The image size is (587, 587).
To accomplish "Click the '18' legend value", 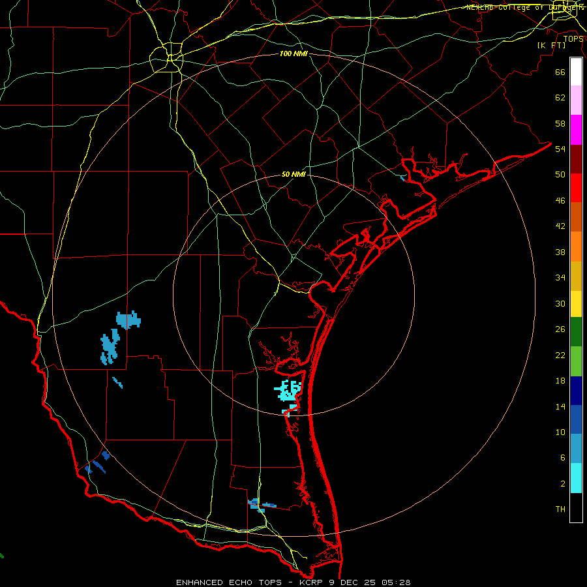I will click(560, 381).
